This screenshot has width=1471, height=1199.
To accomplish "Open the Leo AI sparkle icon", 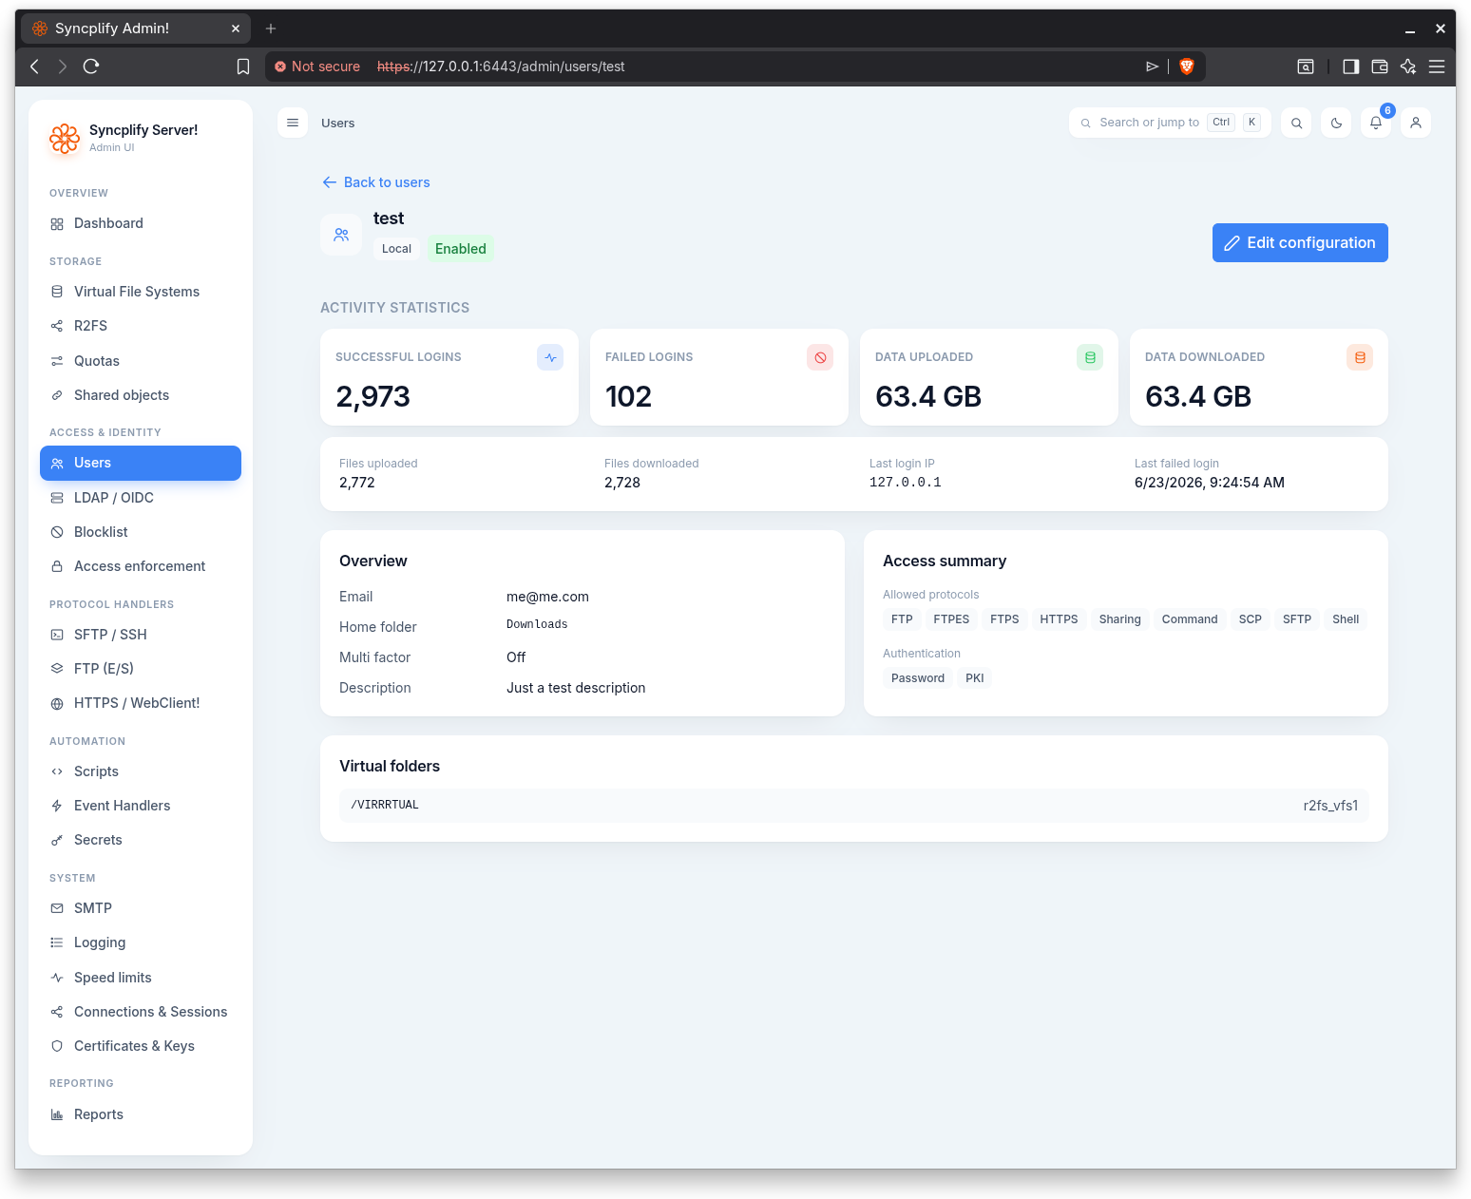I will point(1408,67).
